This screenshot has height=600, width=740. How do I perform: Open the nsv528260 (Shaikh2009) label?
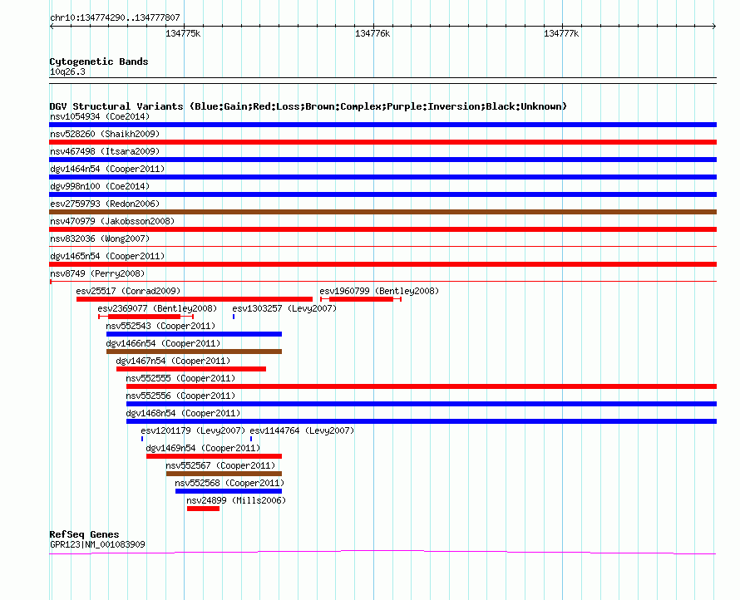click(105, 134)
